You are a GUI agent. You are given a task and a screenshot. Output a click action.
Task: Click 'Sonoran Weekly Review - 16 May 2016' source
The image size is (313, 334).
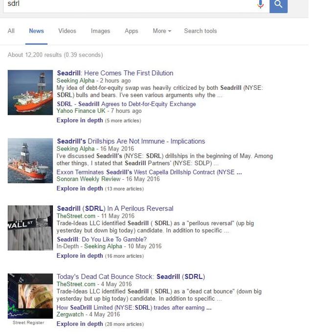[x=108, y=179]
